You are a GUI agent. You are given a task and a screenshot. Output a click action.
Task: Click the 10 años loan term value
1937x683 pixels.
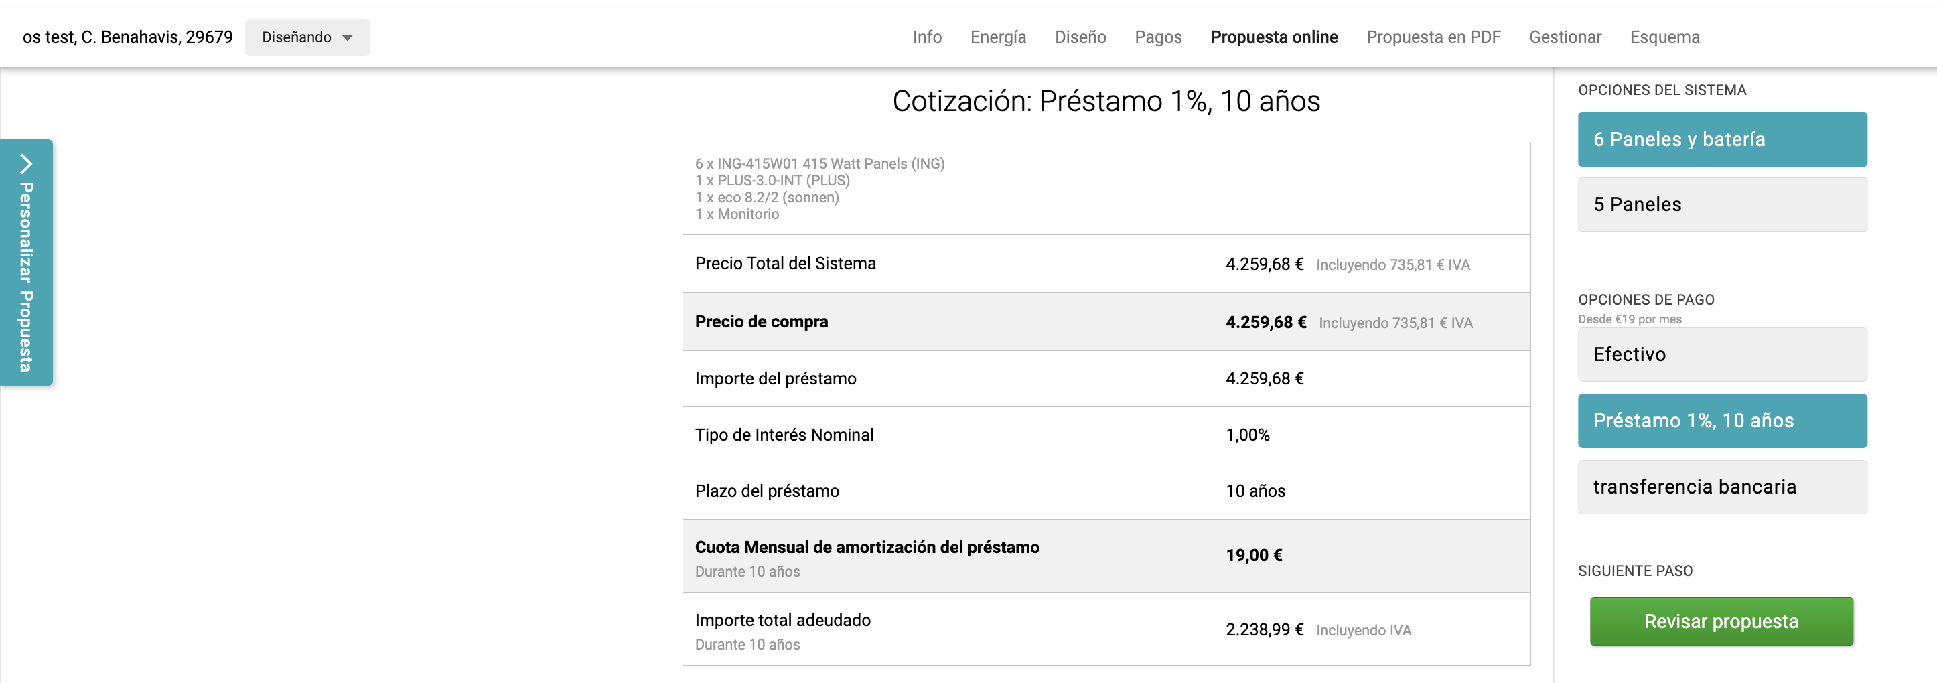[1255, 491]
